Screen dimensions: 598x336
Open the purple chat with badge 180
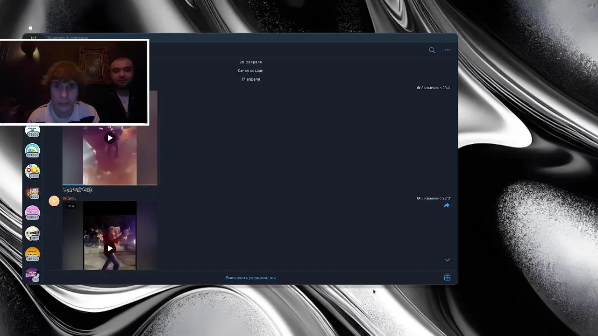pos(33,274)
